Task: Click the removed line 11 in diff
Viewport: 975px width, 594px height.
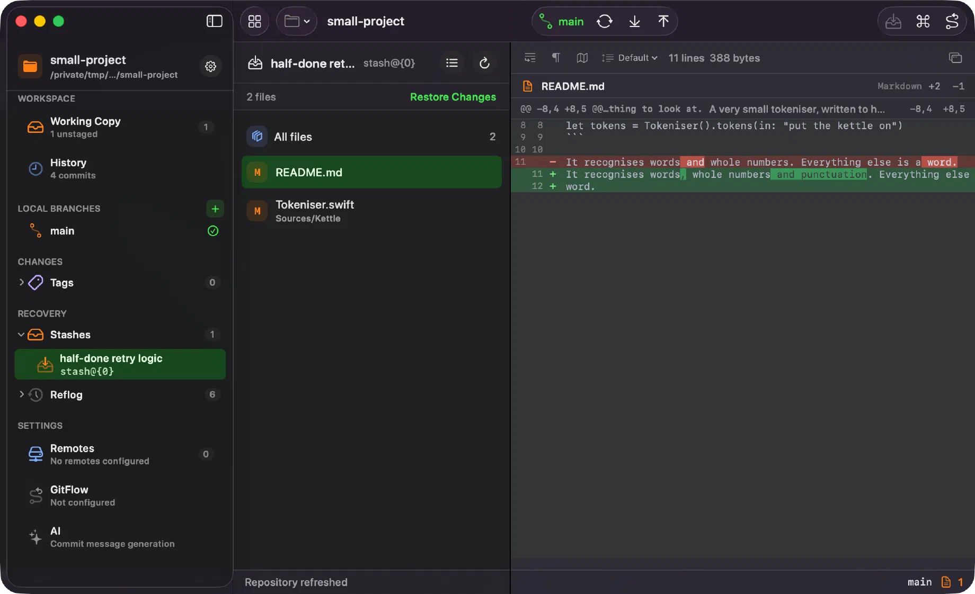Action: [742, 162]
